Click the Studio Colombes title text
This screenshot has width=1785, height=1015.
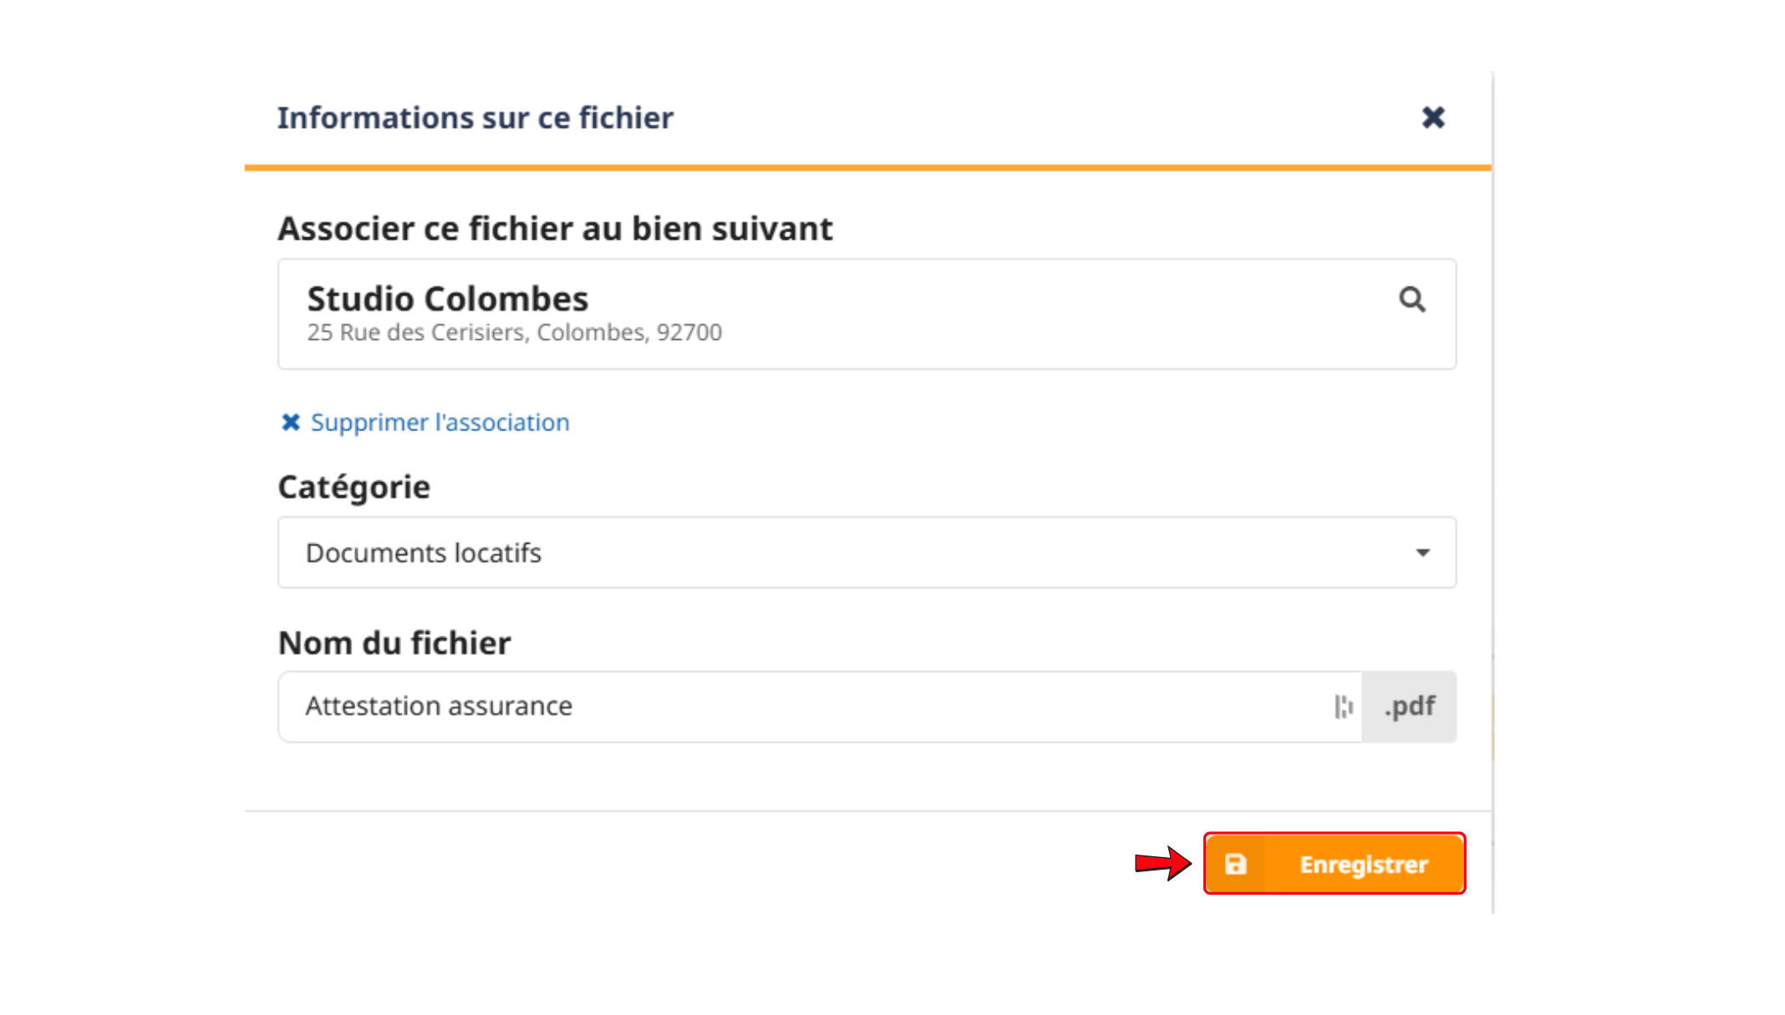[x=447, y=299]
